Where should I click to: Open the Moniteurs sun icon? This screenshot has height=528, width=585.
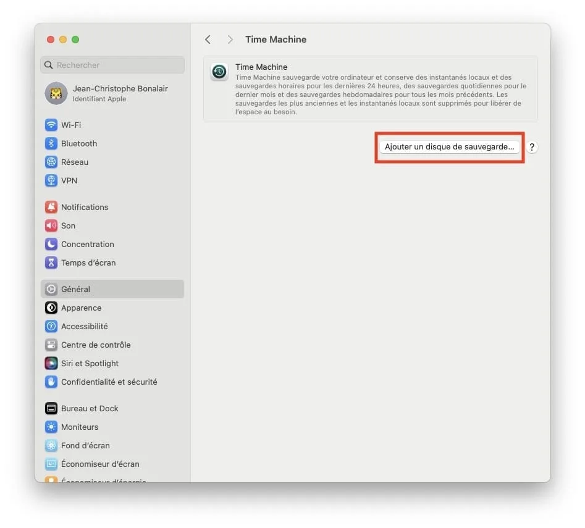click(x=51, y=427)
